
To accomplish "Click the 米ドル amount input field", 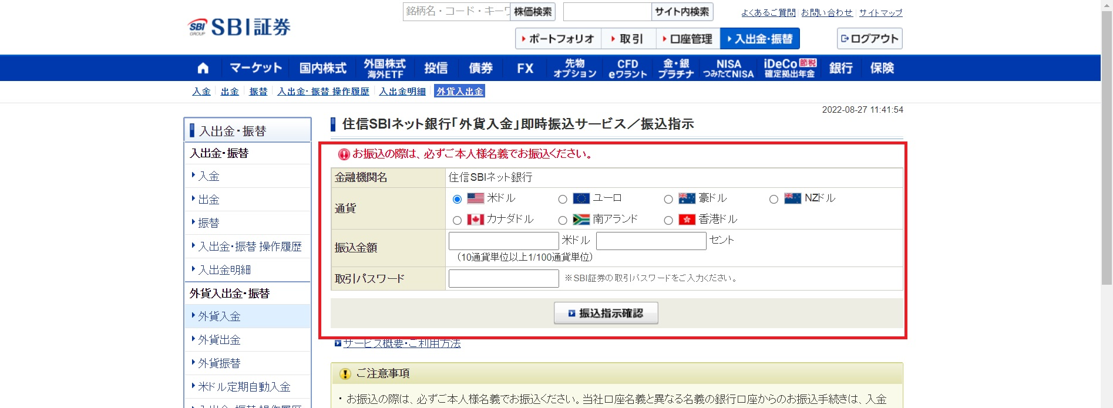I will [503, 241].
